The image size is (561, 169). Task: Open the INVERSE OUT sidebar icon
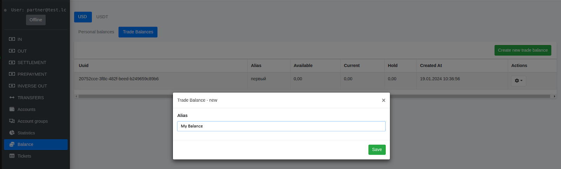click(x=12, y=86)
